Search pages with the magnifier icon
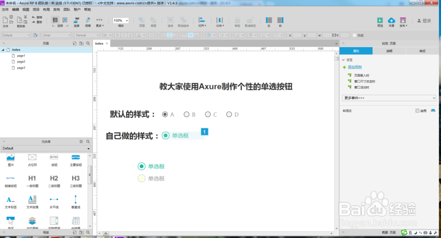441x238 pixels. pyautogui.click(x=88, y=43)
